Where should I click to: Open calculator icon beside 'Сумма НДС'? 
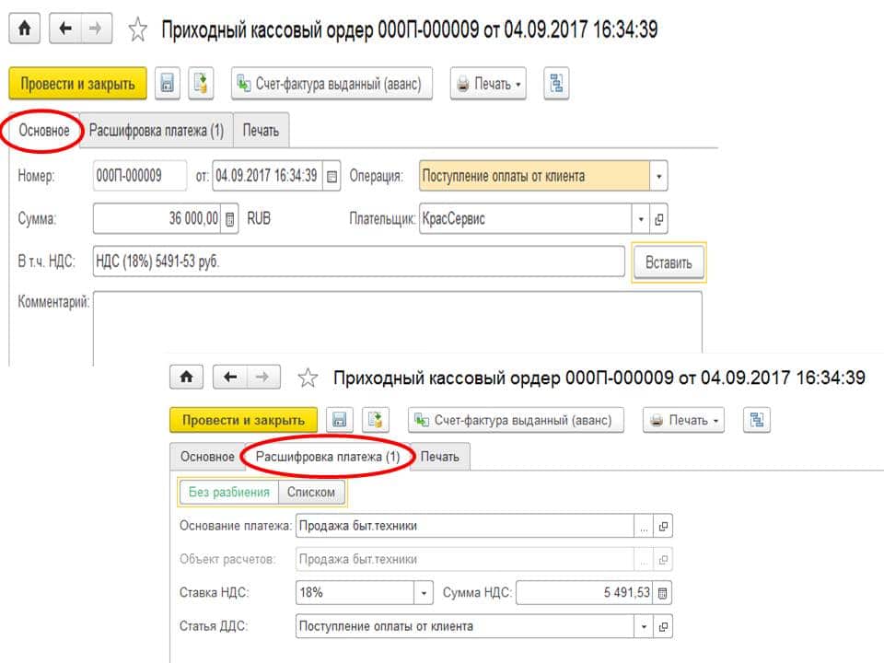(x=662, y=593)
